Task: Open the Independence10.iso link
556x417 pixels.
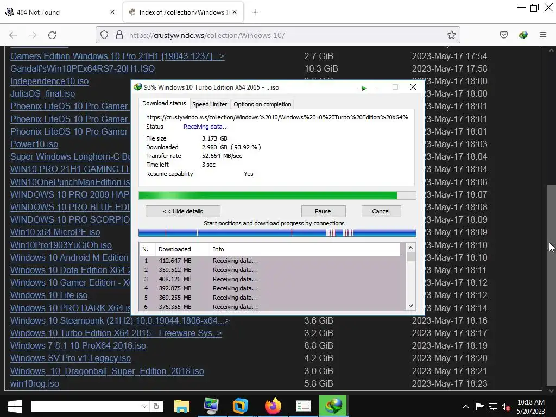Action: tap(49, 81)
